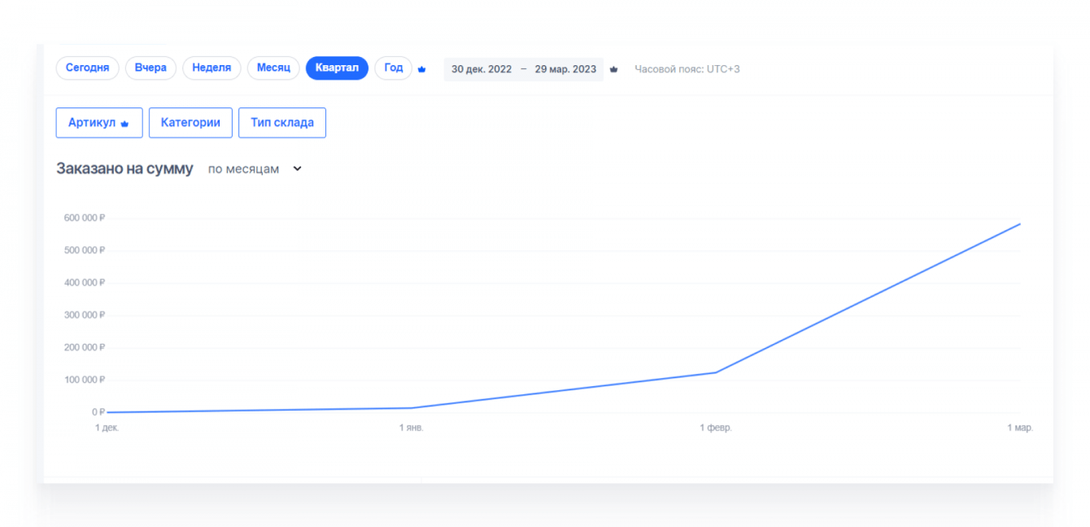Viewport: 1090px width, 527px height.
Task: Select the highlighted Квартал period pill
Action: (x=337, y=68)
